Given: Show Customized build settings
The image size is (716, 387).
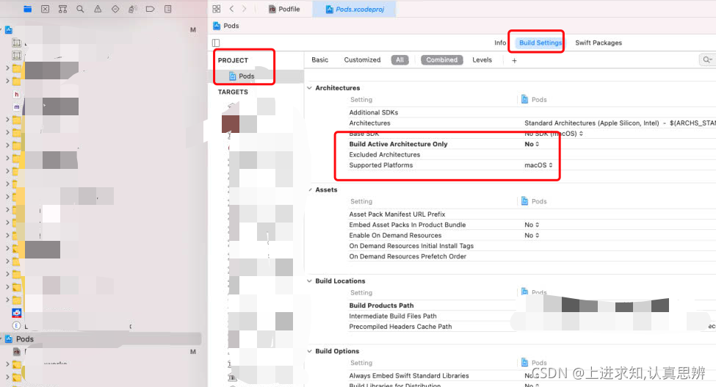Looking at the screenshot, I should point(362,59).
